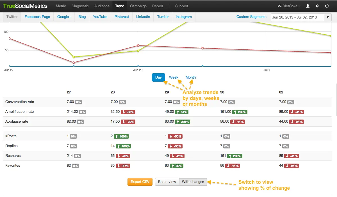
Task: Expand the Custom Segment dropdown
Action: coord(252,17)
